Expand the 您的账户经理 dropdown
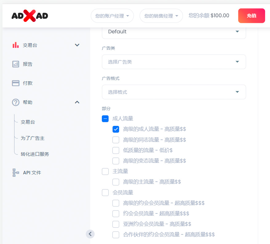 [x=112, y=16]
